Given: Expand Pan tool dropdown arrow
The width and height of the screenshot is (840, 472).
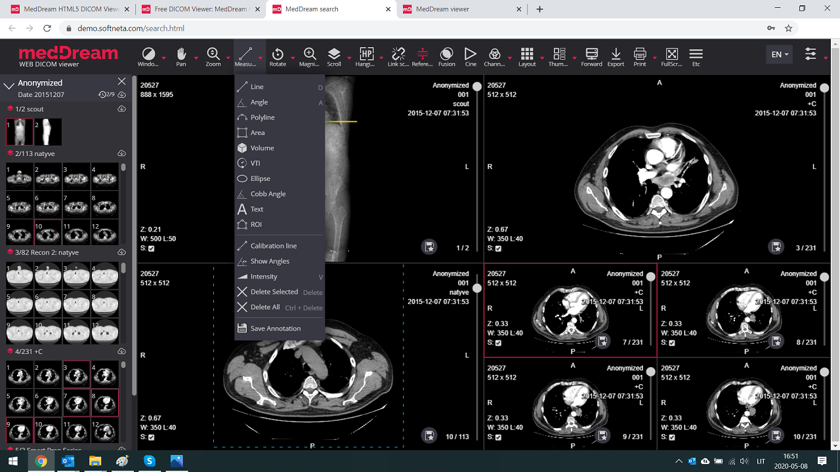Looking at the screenshot, I should (196, 58).
